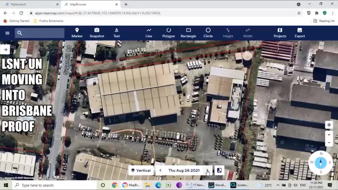The height and width of the screenshot is (190, 338).
Task: Open the Reading list
Action: 324,21
